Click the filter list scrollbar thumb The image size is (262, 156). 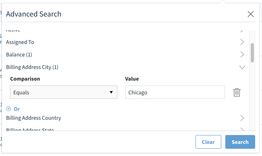pyautogui.click(x=252, y=53)
